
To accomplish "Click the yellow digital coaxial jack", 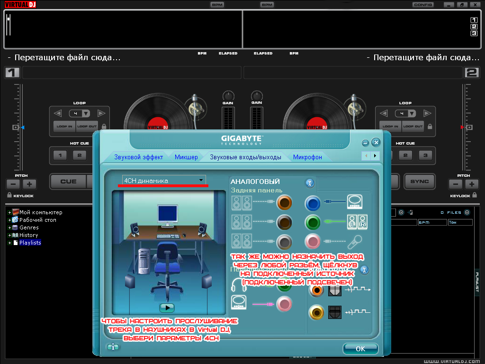I will point(316,312).
